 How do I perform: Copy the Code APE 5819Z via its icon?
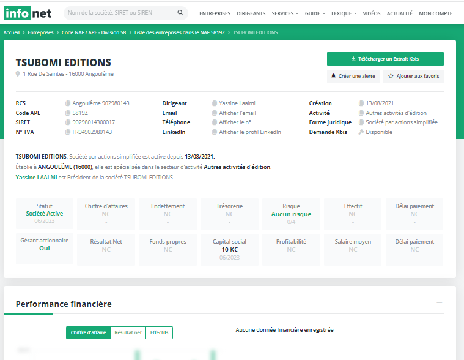pos(67,113)
